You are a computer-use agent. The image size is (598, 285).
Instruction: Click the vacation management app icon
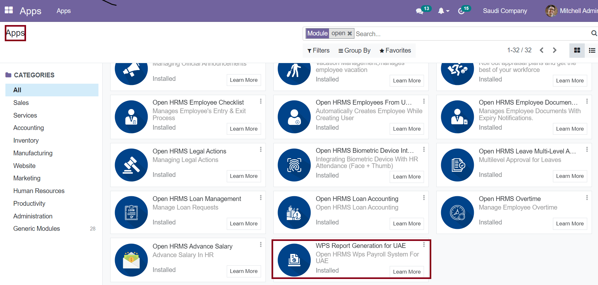tap(294, 74)
